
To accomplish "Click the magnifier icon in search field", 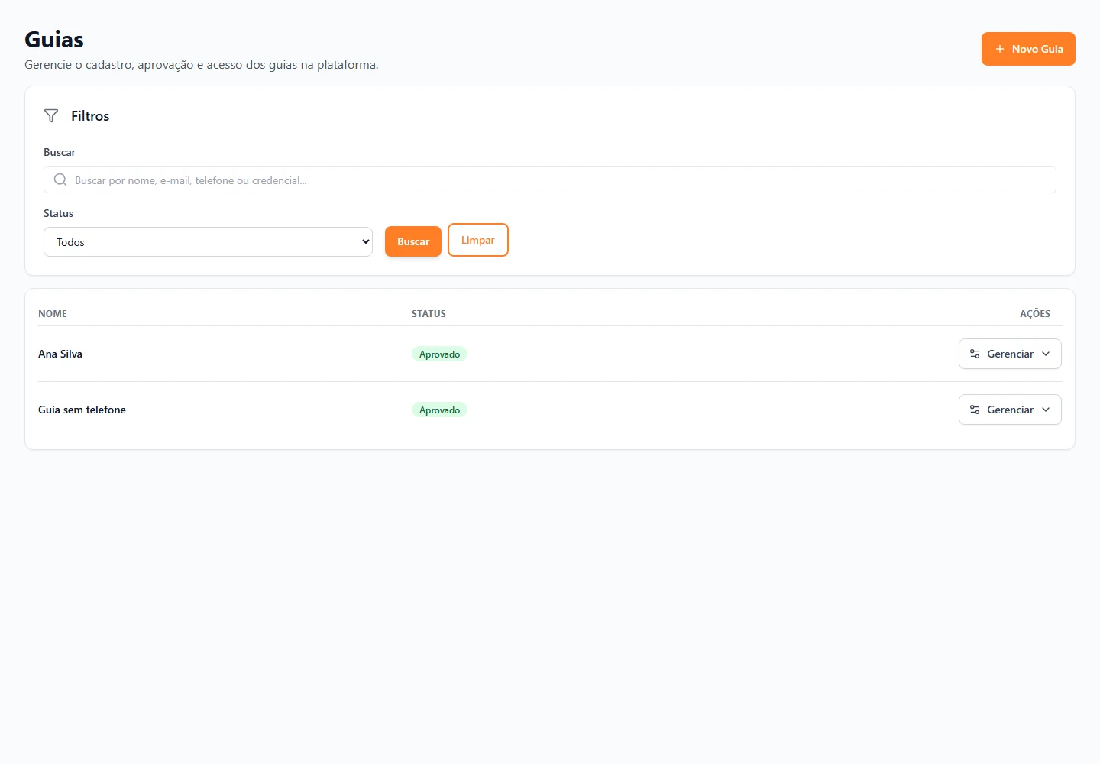I will [60, 180].
